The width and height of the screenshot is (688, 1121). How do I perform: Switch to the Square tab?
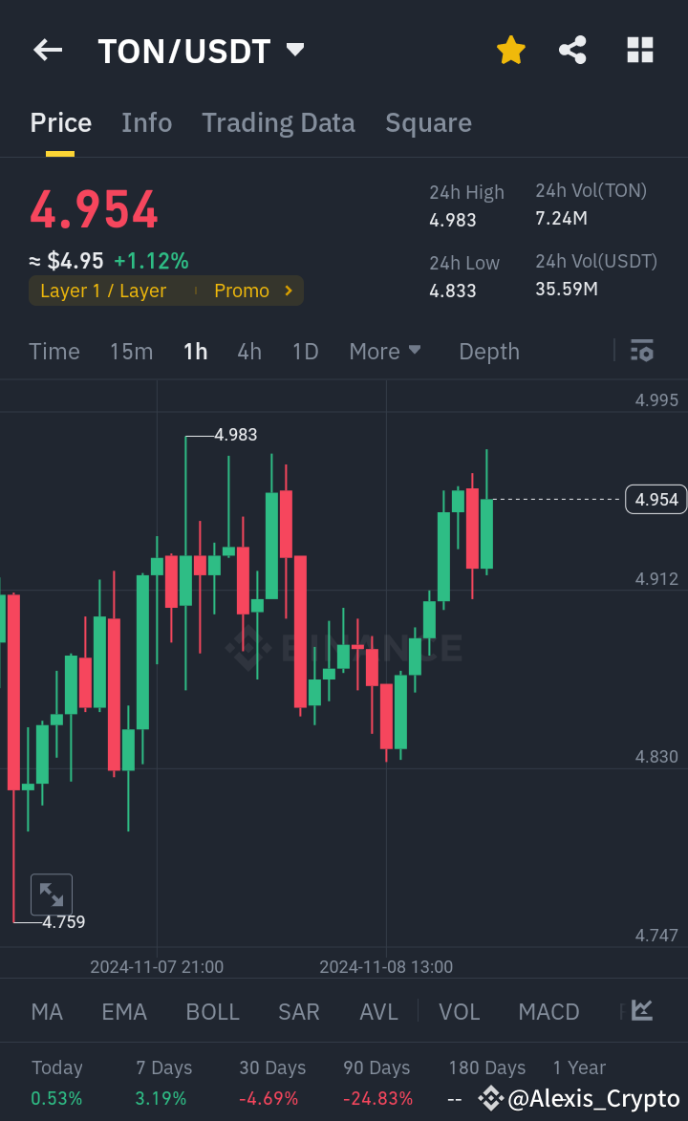(428, 122)
